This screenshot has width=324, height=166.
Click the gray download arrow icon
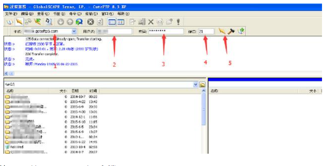[61, 22]
